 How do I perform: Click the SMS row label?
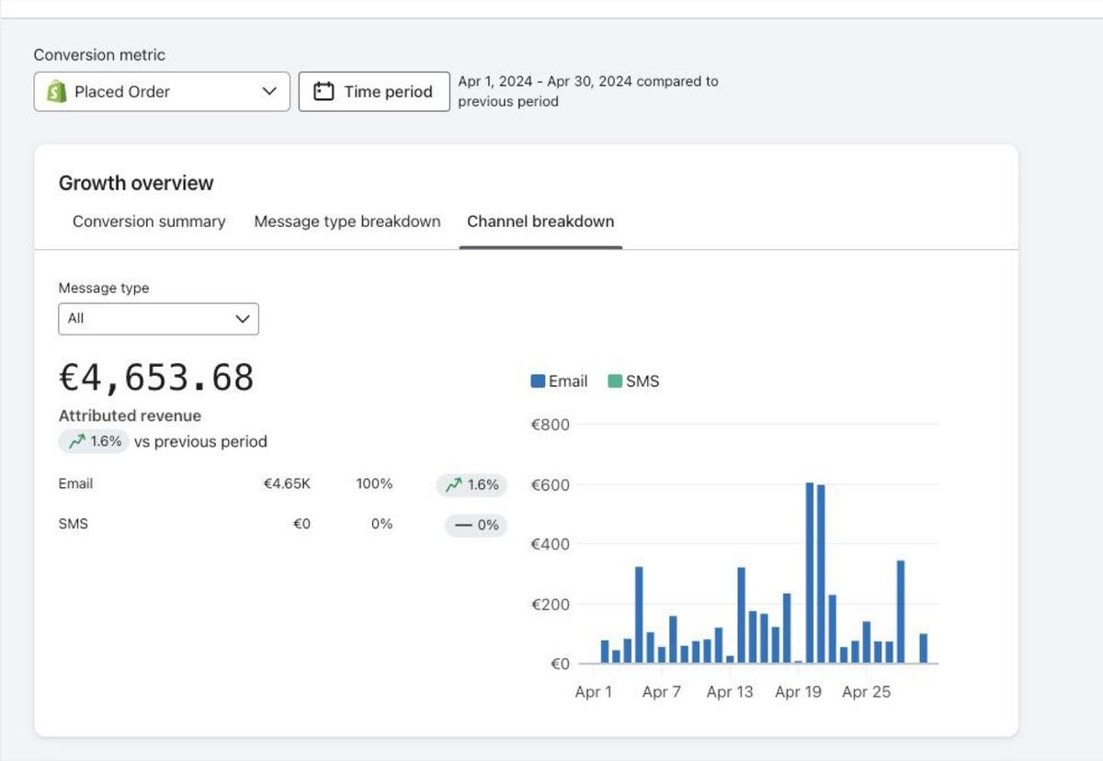tap(74, 524)
